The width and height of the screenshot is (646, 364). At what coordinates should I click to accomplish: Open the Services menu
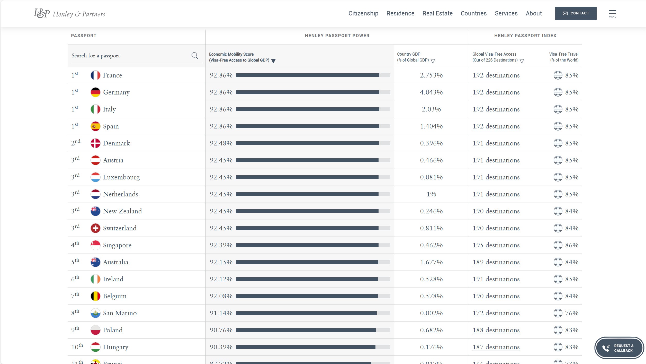pyautogui.click(x=506, y=13)
